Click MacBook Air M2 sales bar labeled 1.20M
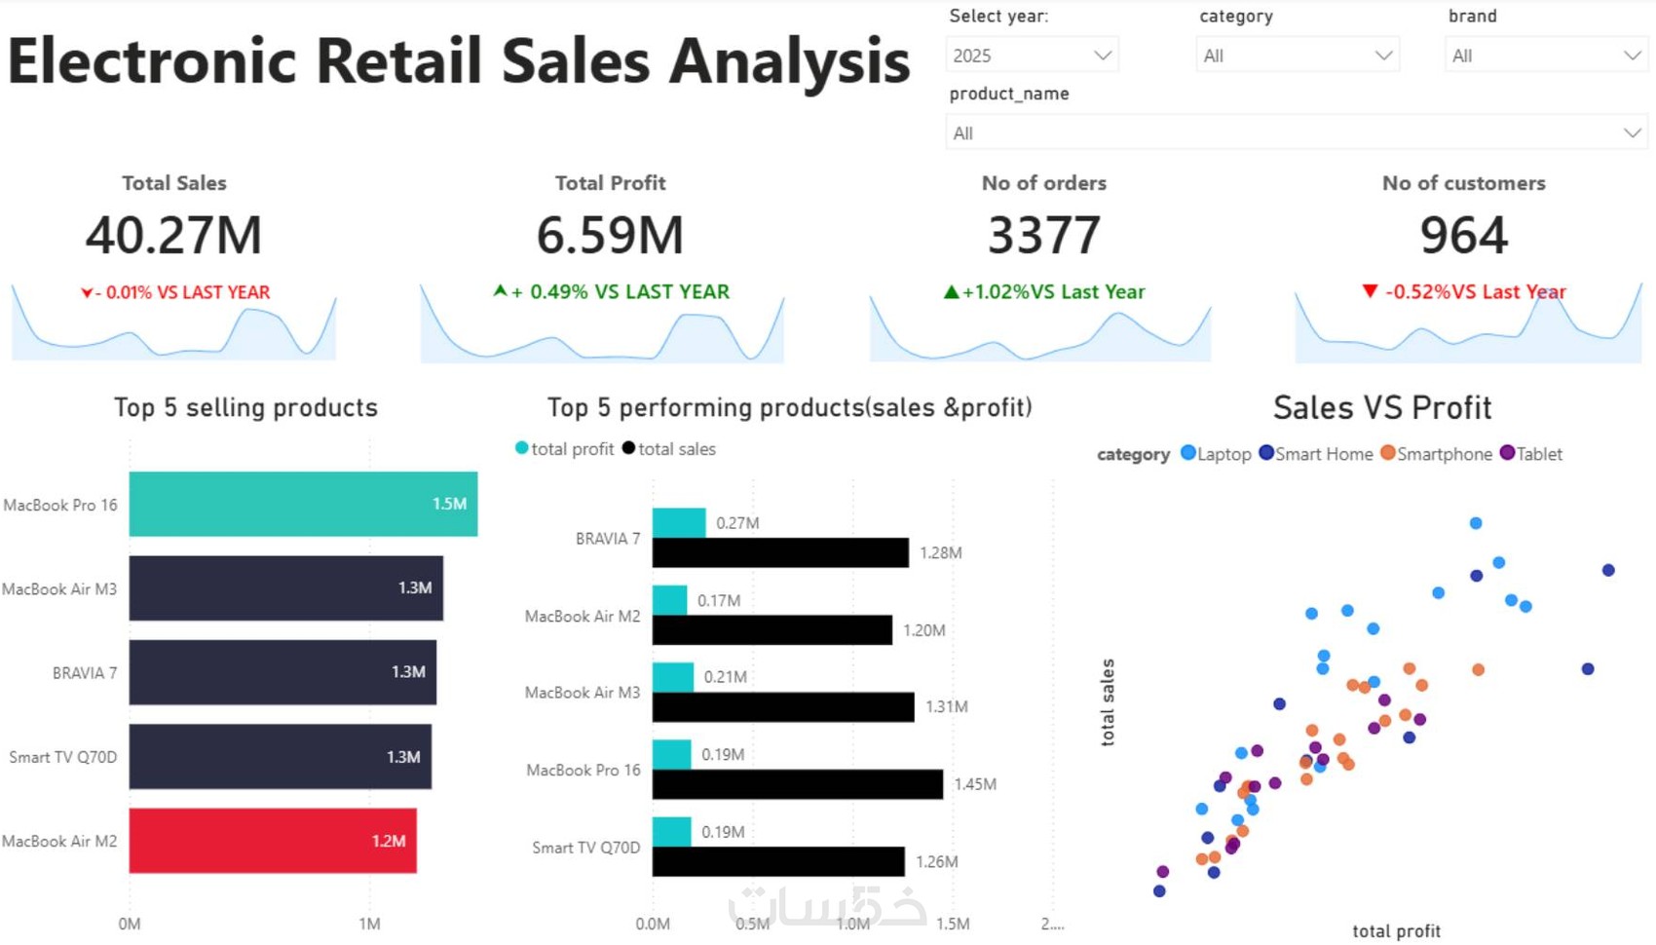This screenshot has width=1656, height=945. click(x=772, y=630)
